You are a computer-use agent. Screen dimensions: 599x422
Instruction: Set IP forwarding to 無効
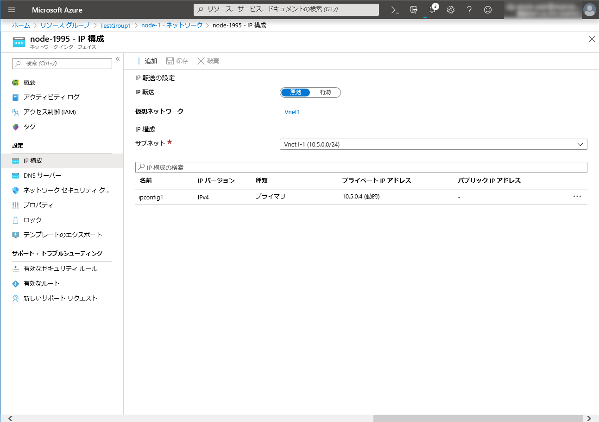296,92
